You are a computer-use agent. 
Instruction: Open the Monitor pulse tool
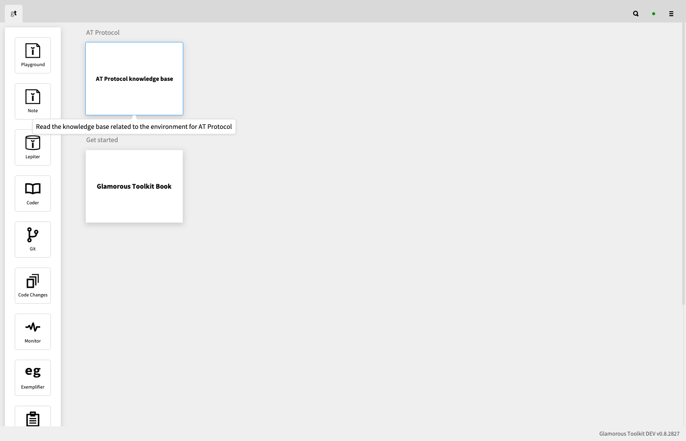point(33,332)
